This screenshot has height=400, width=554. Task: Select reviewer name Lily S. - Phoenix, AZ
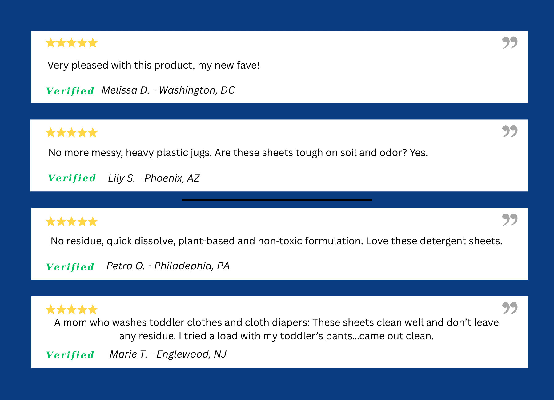(154, 178)
